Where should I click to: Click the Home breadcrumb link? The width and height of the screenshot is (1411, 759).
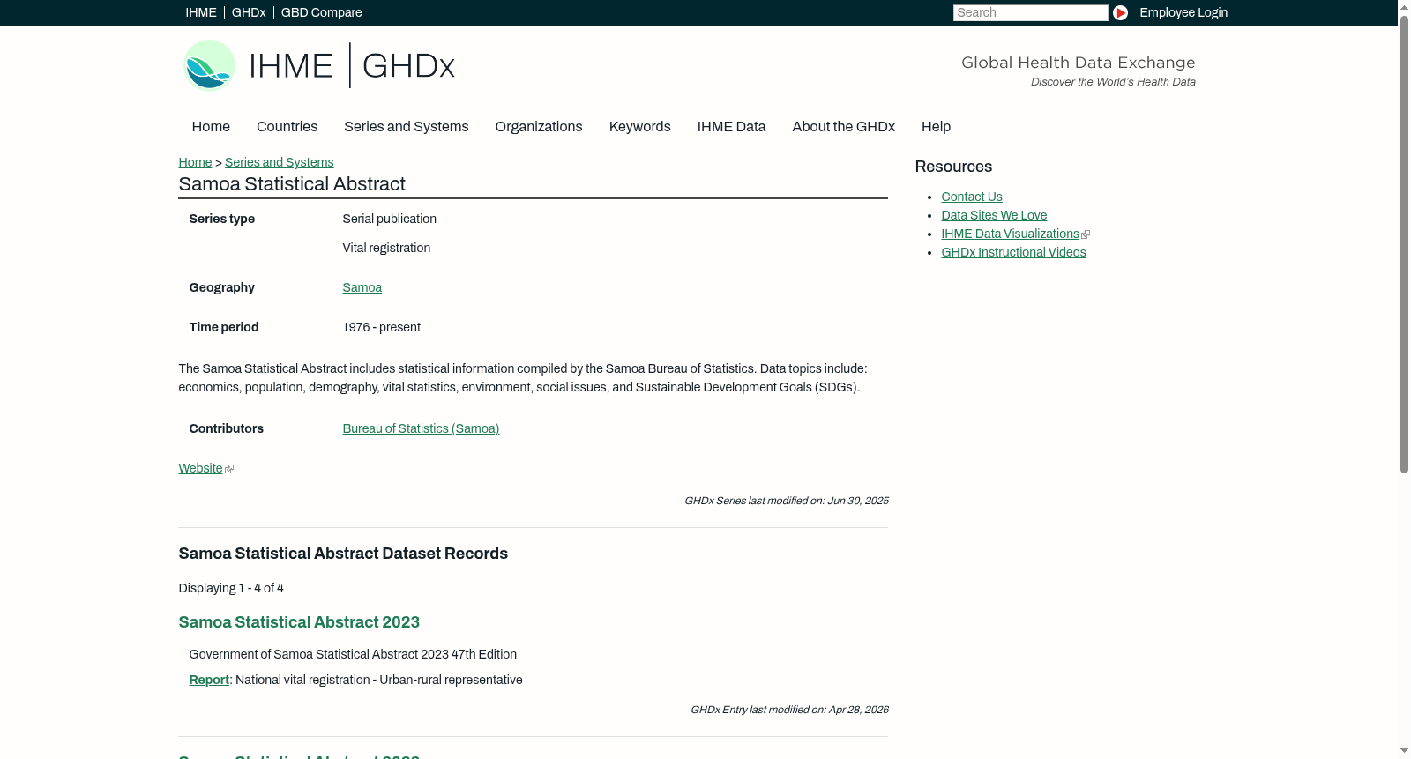(x=195, y=162)
